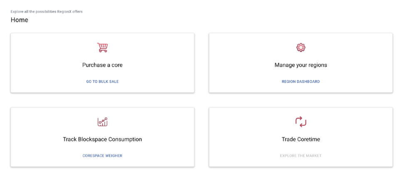Screen dimensions: 404x174
Task: Select the 'Trade Coretime' heading
Action: click(x=301, y=140)
